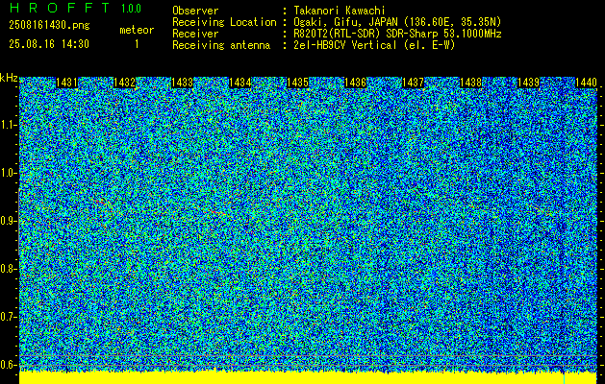Click the meteor count value 1
Viewport: 605px width, 384px height.
click(137, 44)
